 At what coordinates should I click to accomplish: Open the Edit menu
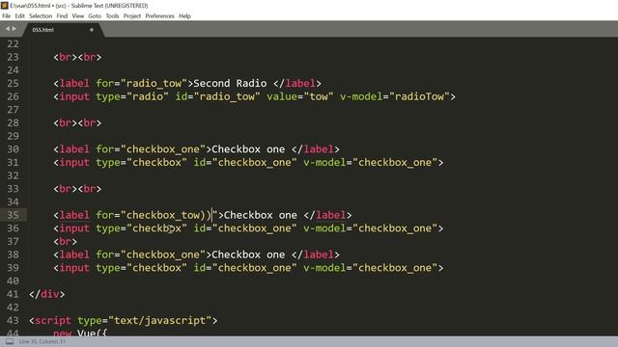coord(19,16)
